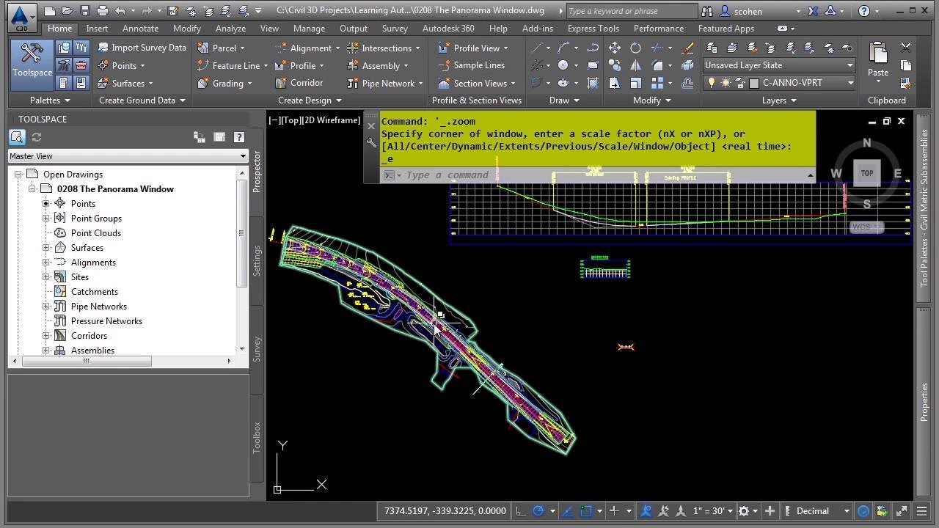The image size is (939, 528).
Task: Select the Erase tool in Modify panel
Action: tap(687, 48)
